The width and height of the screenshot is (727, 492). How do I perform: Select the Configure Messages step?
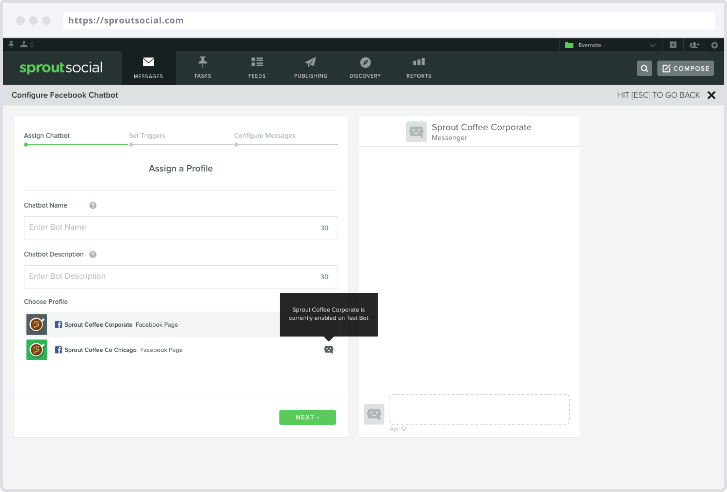click(x=264, y=136)
